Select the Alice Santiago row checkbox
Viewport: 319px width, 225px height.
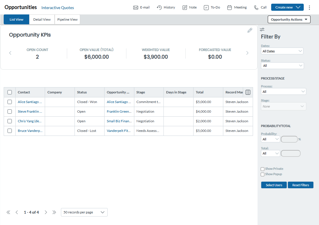coord(10,102)
